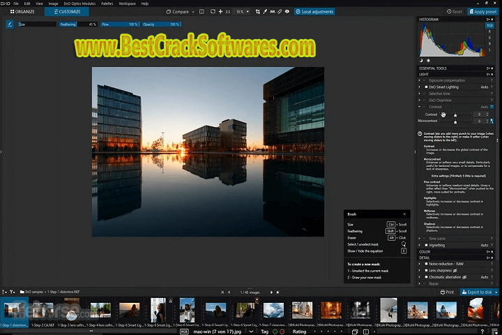
Task: Expand DxO Smart Lighting section
Action: tap(420, 87)
